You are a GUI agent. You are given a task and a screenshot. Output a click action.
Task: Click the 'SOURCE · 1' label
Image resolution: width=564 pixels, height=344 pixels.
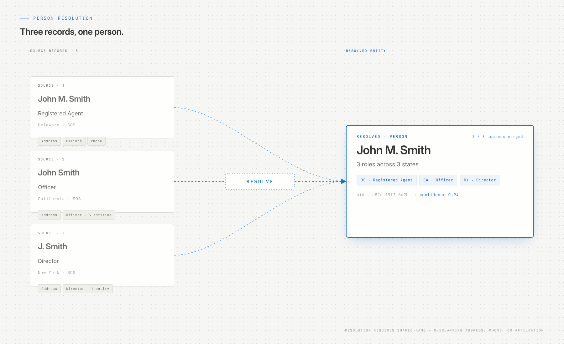pos(51,86)
